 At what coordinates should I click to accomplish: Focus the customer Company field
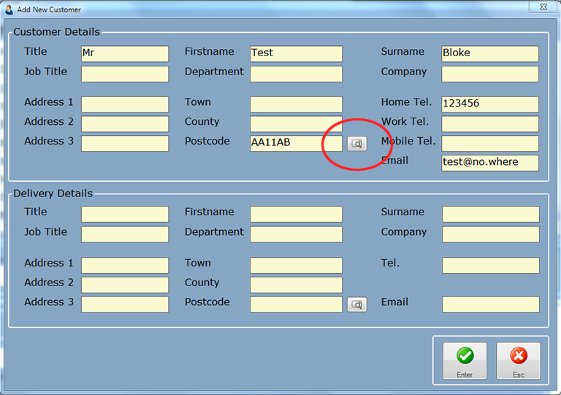[x=490, y=74]
